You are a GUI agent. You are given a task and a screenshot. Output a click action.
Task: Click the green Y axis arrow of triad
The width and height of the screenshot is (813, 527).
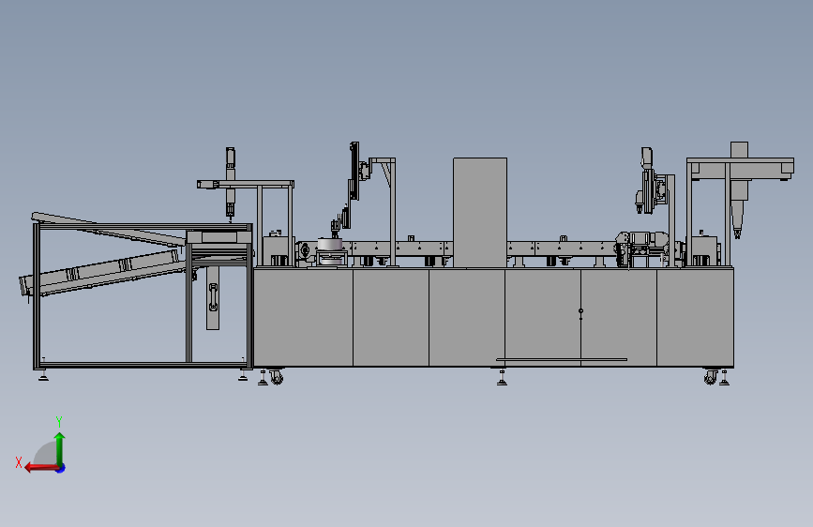(60, 447)
